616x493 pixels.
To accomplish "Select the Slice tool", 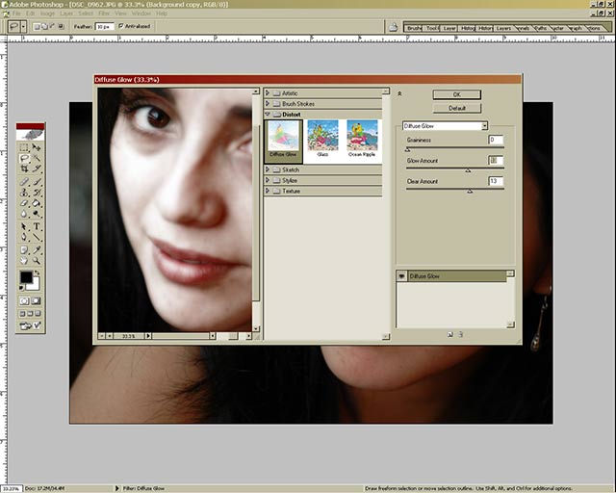I will [37, 169].
